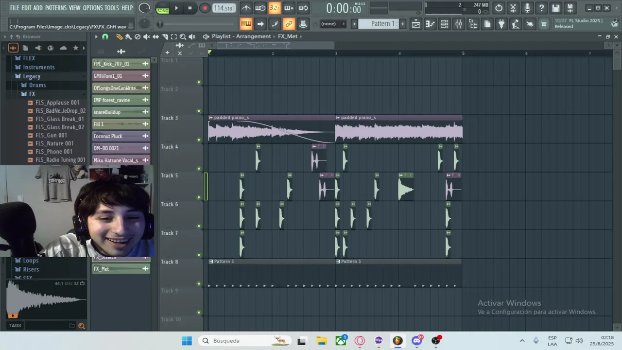Show browser starred favorites tab icon
This screenshot has height=350, width=622.
75,48
